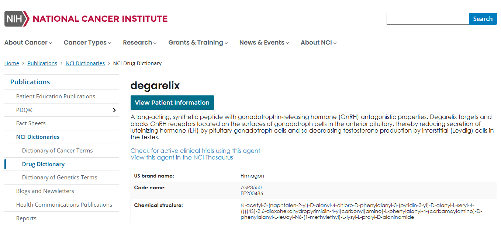Screen dimensions: 501x242
Task: Go to Home via breadcrumb link
Action: (11, 63)
